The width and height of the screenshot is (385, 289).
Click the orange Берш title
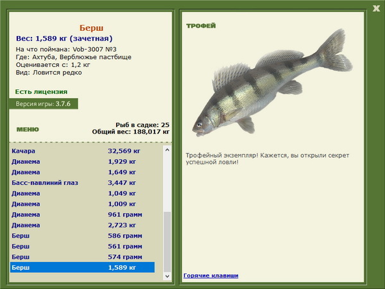[x=91, y=28]
